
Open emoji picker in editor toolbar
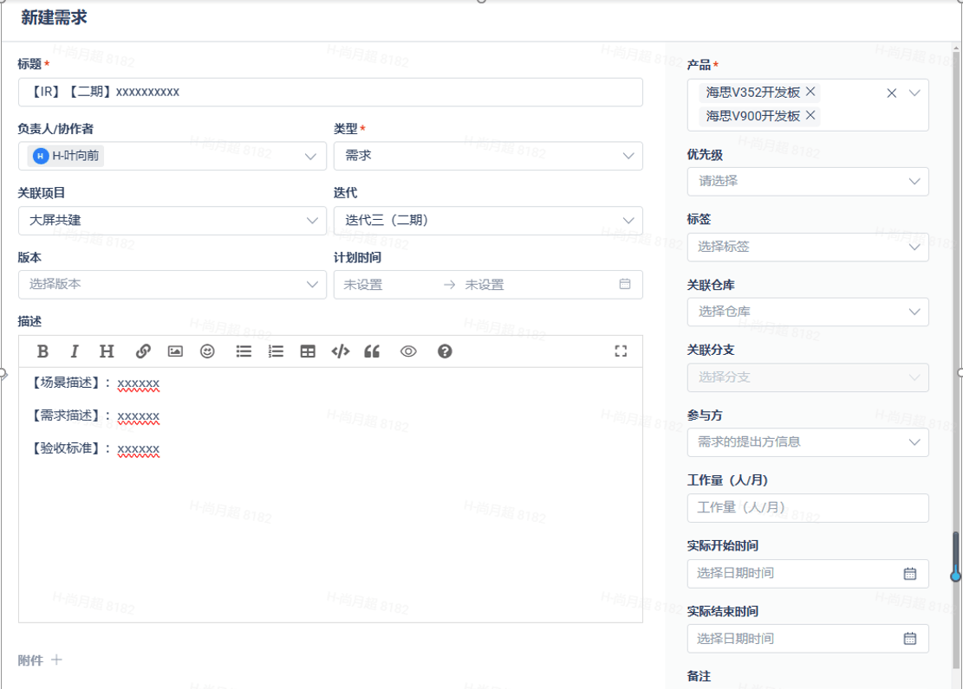(x=207, y=351)
